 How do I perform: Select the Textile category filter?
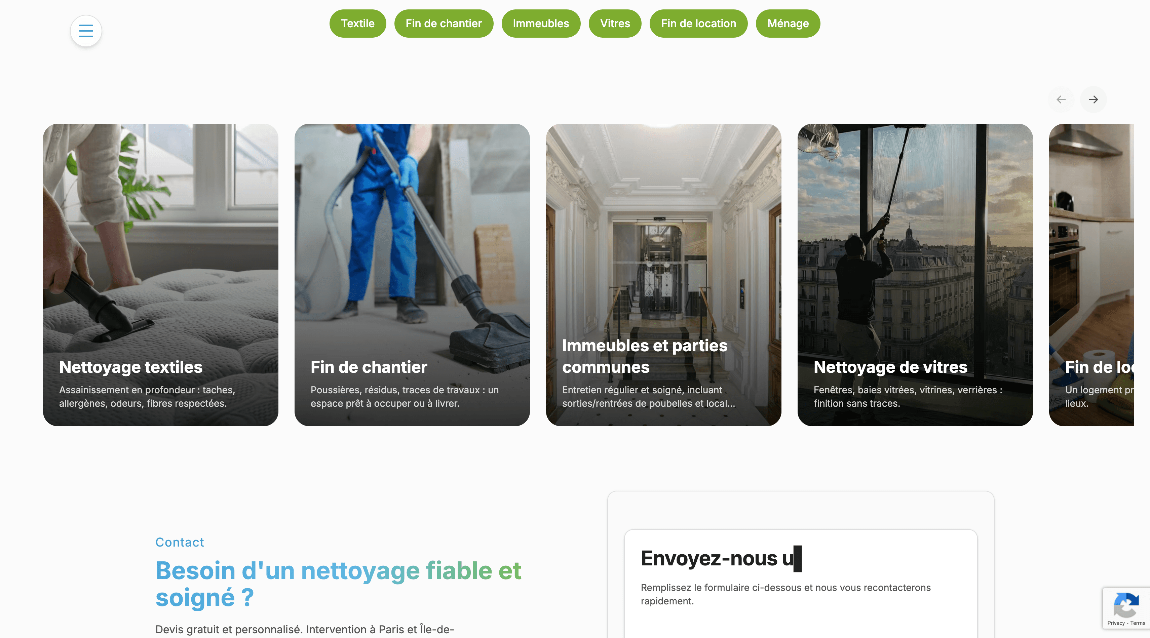tap(357, 23)
